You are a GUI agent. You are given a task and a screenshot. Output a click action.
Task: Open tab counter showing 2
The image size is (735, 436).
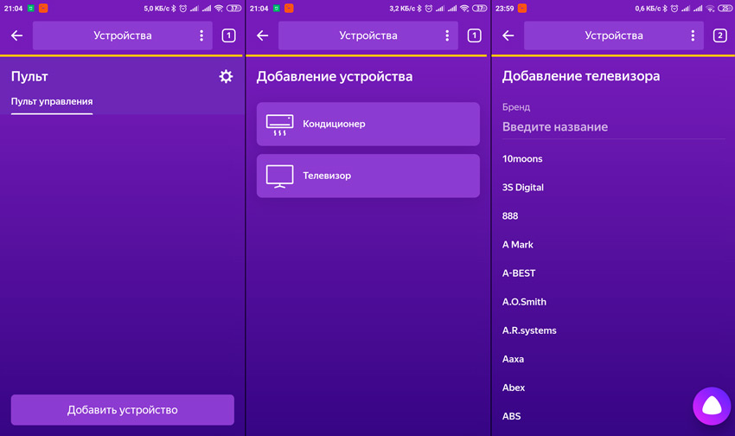(720, 35)
